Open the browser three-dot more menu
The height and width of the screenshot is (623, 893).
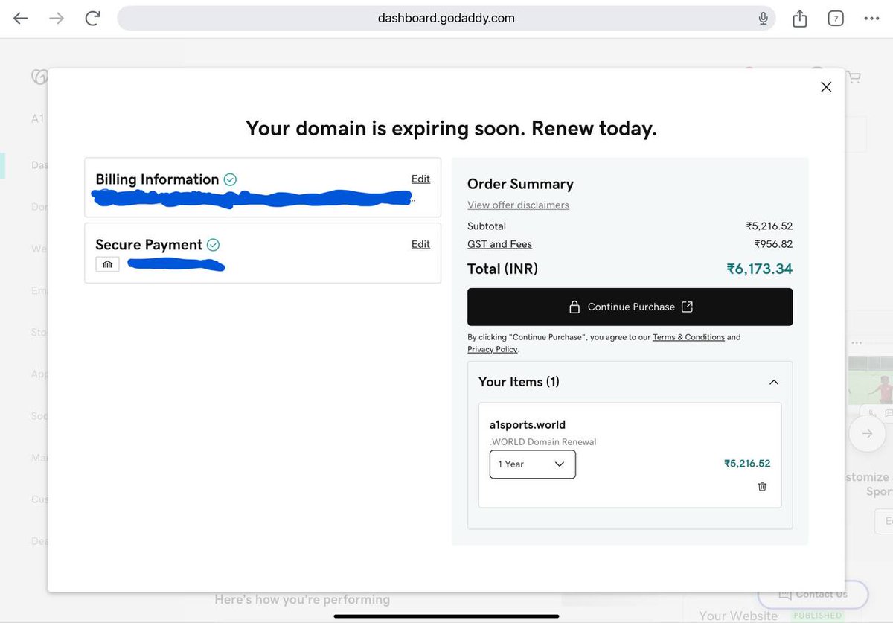tap(871, 18)
